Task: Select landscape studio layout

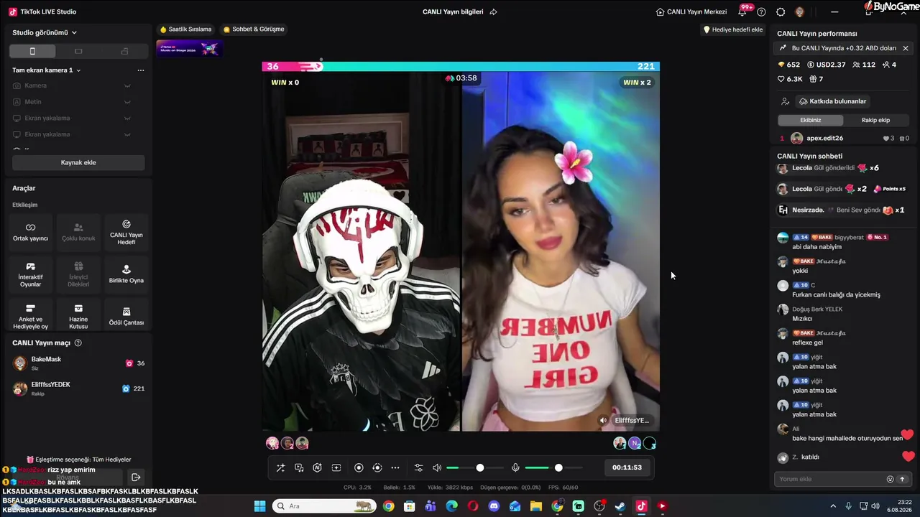Action: (x=78, y=51)
